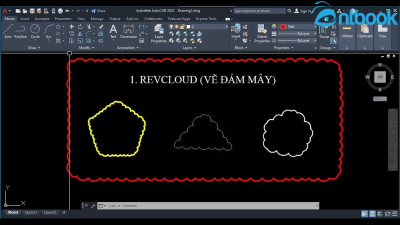Open a drawing with the Open folder icon
The width and height of the screenshot is (400, 225).
coord(25,10)
